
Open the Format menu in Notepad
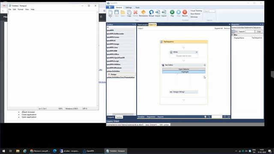(21, 9)
